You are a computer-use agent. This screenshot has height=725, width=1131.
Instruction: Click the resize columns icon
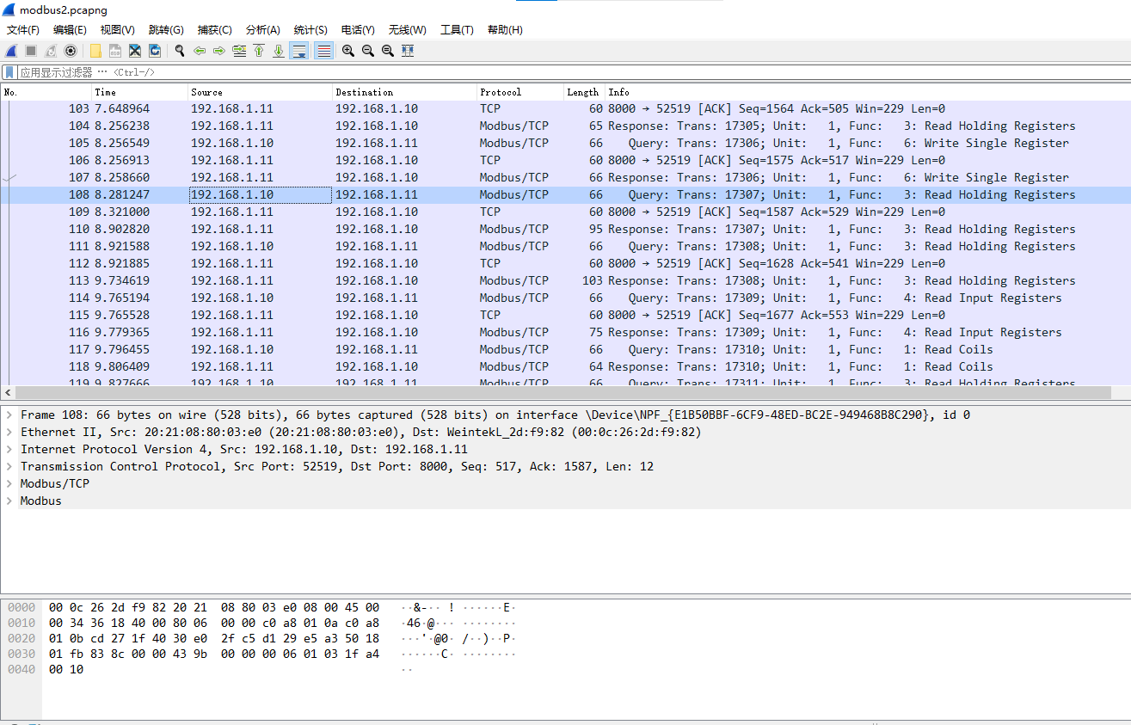point(408,51)
